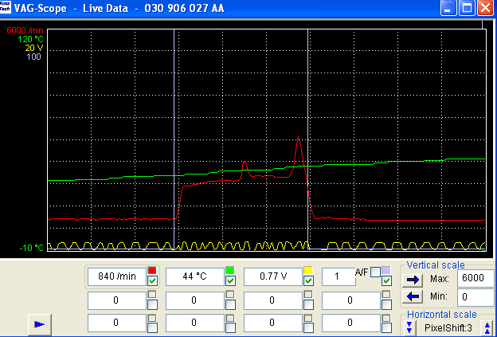Start playback with the blue play arrow
This screenshot has width=497, height=337.
(39, 324)
